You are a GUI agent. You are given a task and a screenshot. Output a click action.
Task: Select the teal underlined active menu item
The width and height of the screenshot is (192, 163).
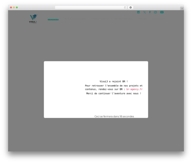pyautogui.click(x=53, y=20)
